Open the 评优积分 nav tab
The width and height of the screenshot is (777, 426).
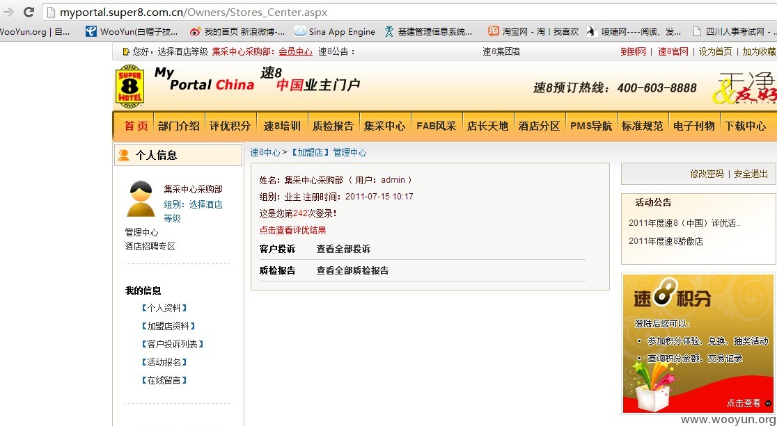(230, 126)
